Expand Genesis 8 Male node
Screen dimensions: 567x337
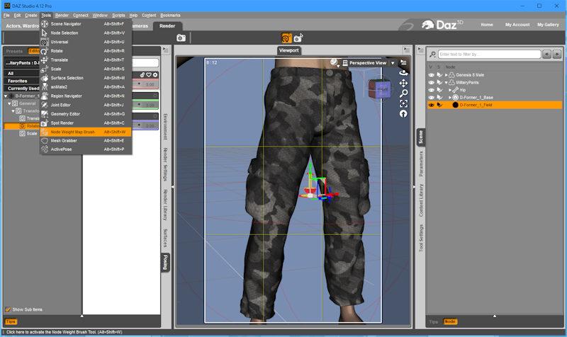pos(447,75)
